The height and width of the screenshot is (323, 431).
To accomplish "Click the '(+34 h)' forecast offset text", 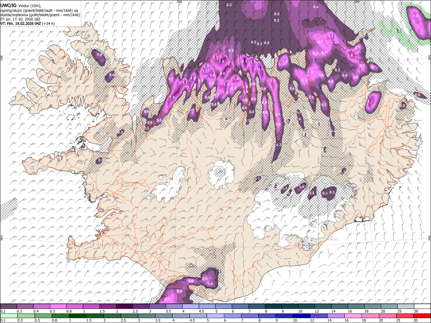I will pos(48,24).
